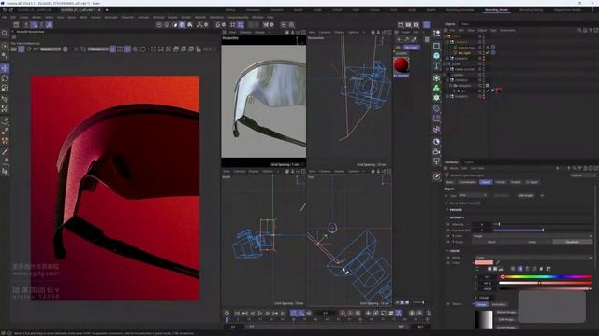Click the Render View icon in top toolbar
Viewport: 599px width, 336px height.
click(401, 25)
